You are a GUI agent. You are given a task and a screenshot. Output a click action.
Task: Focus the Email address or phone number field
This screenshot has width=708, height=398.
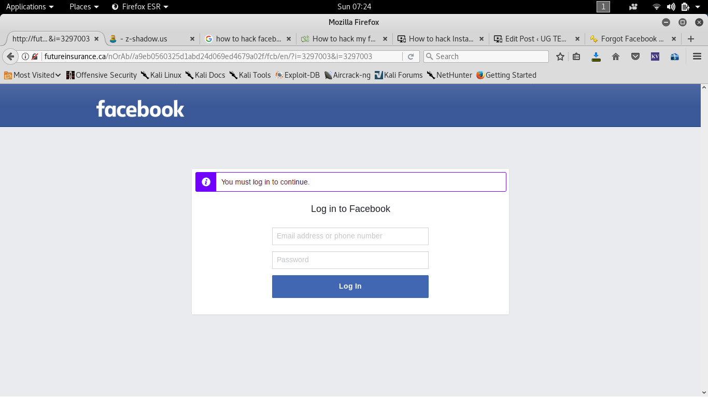[350, 236]
